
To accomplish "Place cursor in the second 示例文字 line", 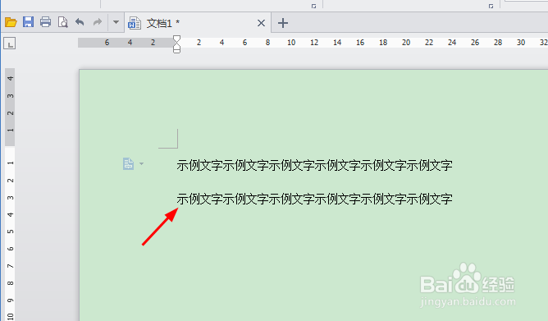I will (314, 199).
